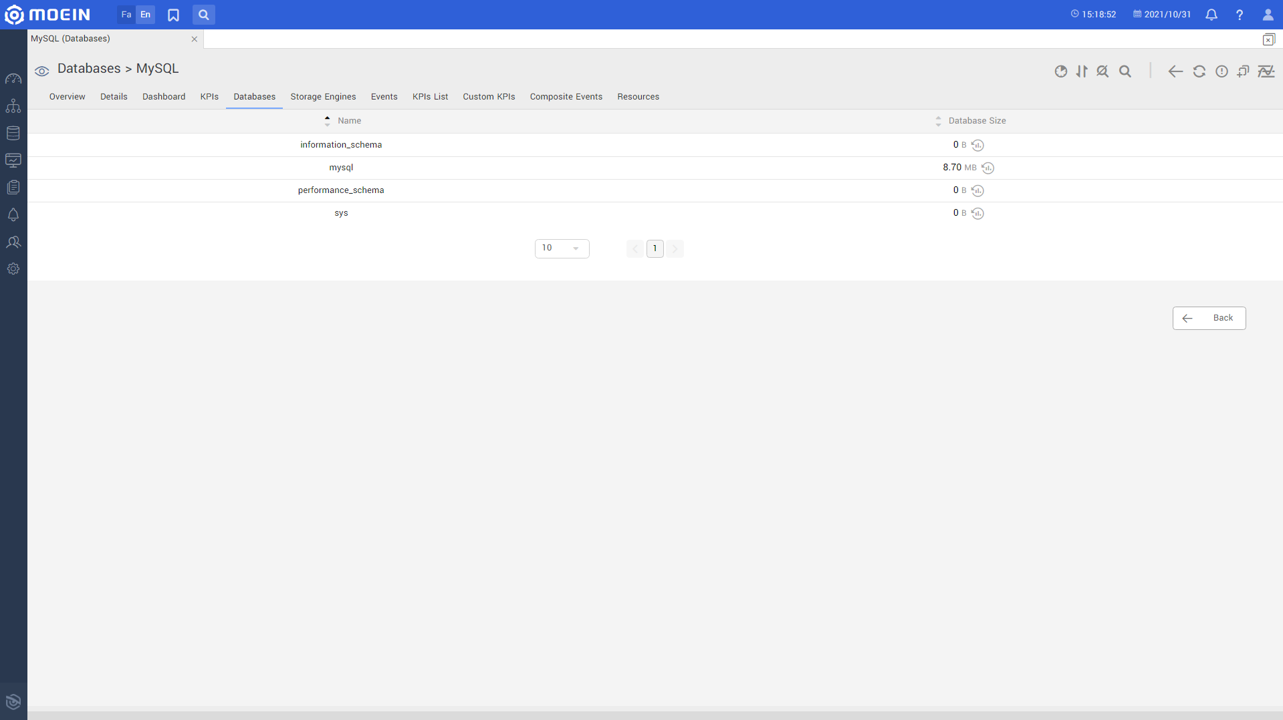Open the settings gear sidebar icon
The height and width of the screenshot is (720, 1283).
tap(13, 268)
